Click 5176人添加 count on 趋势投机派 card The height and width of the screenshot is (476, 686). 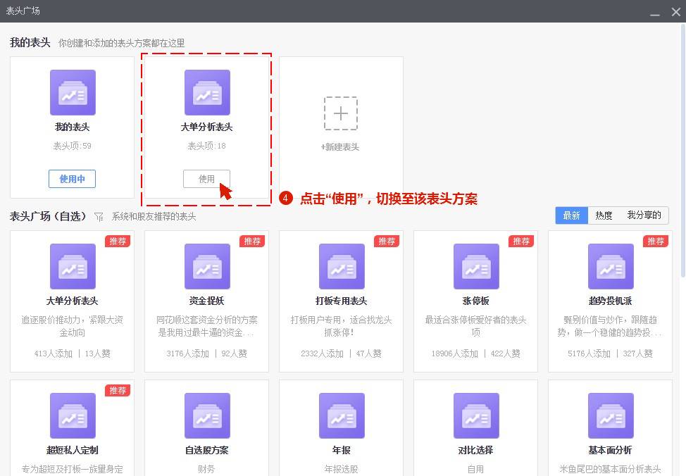589,353
